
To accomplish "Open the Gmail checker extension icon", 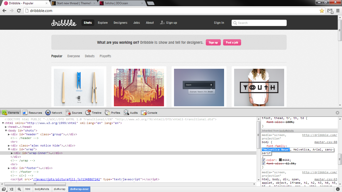I will 330,11.
